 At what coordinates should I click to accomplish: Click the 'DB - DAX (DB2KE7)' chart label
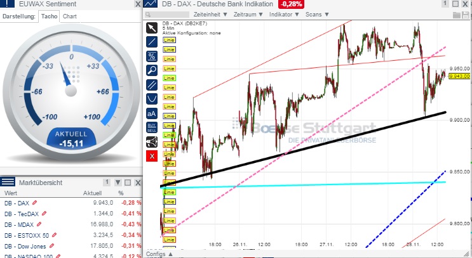click(x=185, y=23)
